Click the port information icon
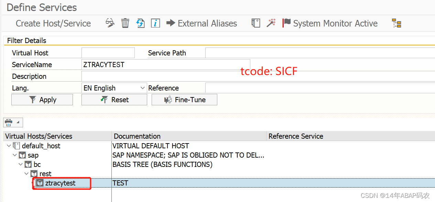 (x=255, y=23)
